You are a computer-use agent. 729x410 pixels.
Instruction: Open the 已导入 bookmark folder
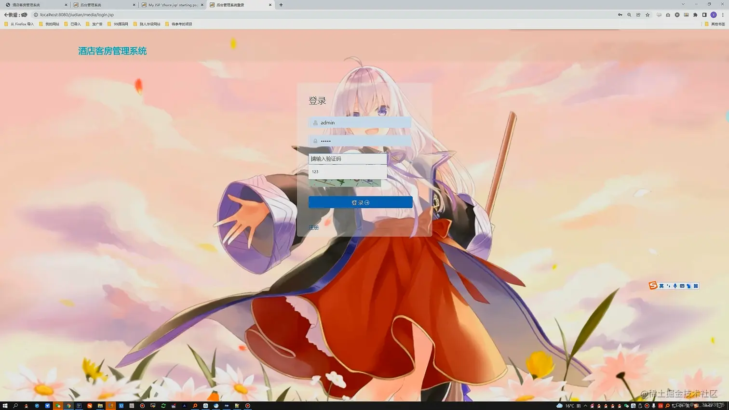coord(73,24)
